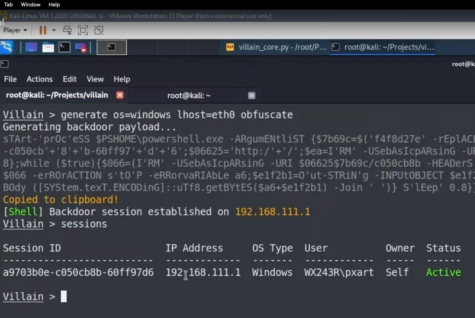Click the Villain prompt input cursor

click(64, 296)
